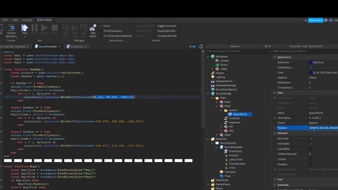
Task: Click the Workspace globe icon in Explorer
Action: pos(213,56)
